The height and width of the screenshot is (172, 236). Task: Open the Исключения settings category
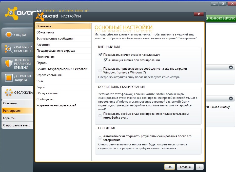click(x=45, y=57)
